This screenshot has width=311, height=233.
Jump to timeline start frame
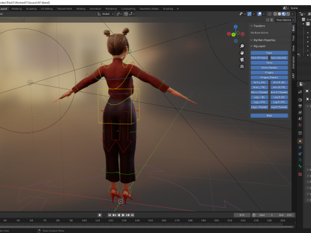[x=109, y=215]
